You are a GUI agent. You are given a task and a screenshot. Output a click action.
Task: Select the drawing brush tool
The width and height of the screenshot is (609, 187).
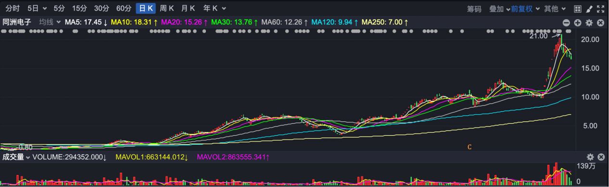tap(589, 9)
